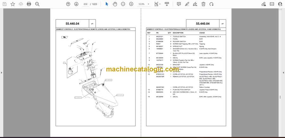285x138 pixels.
Task: Click the page number field showing 858
Action: [x=85, y=4]
